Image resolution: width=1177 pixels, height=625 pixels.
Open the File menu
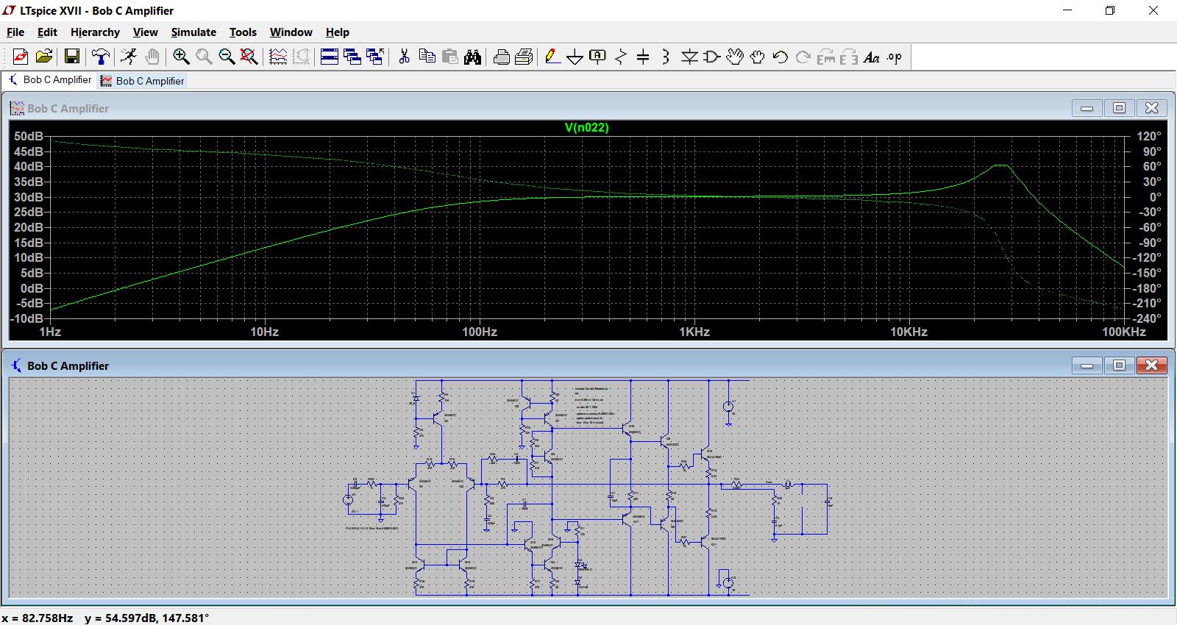click(15, 32)
